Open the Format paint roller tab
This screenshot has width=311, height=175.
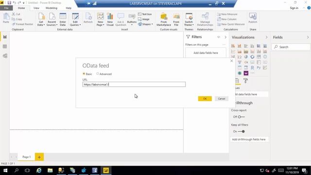coord(245,81)
